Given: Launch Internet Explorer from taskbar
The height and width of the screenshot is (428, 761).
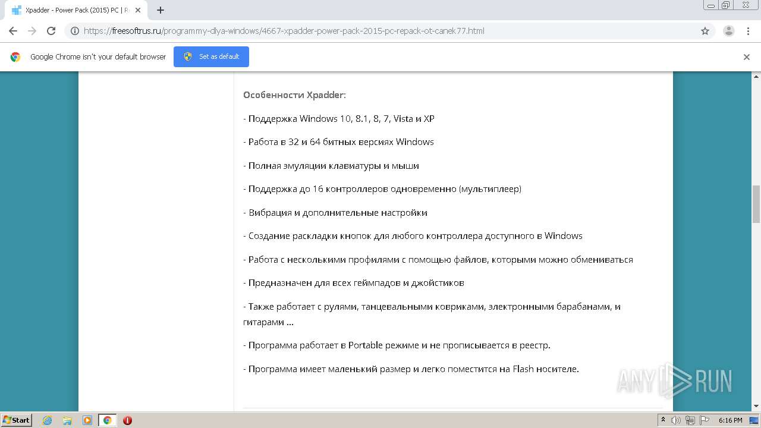Looking at the screenshot, I should (x=48, y=420).
